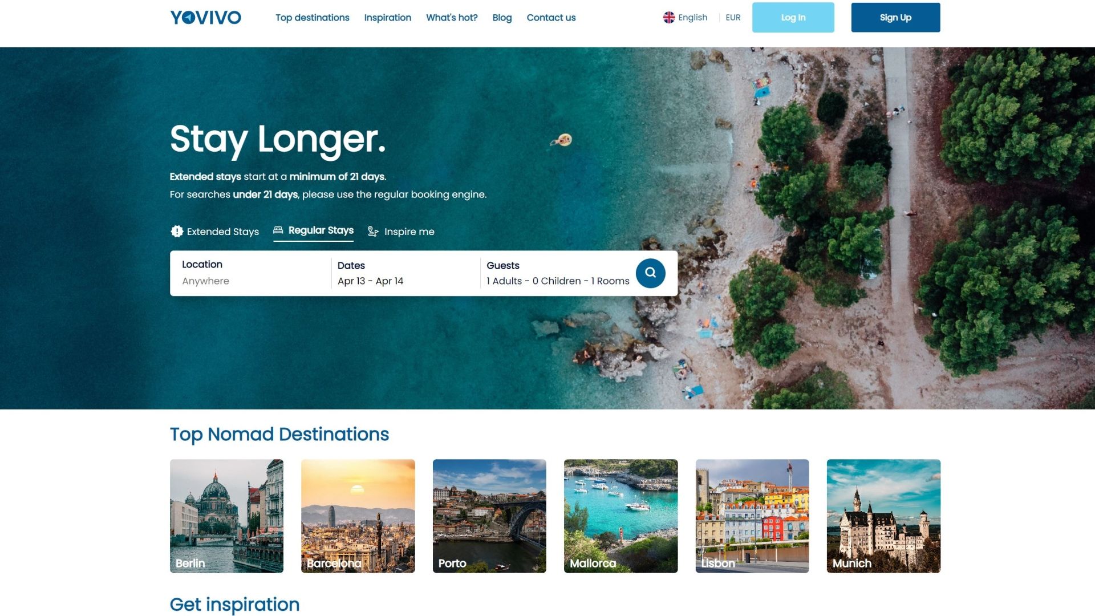Click the Log In button

pyautogui.click(x=793, y=17)
